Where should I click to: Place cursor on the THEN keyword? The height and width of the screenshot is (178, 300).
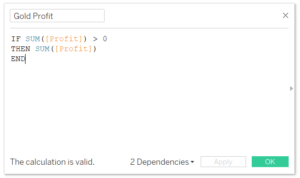[21, 49]
